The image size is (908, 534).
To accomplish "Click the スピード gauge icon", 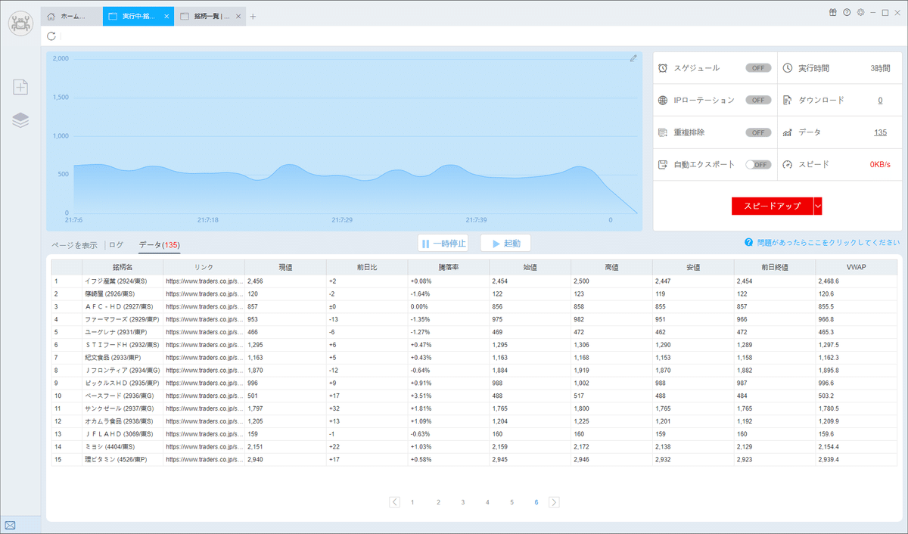I will 788,164.
